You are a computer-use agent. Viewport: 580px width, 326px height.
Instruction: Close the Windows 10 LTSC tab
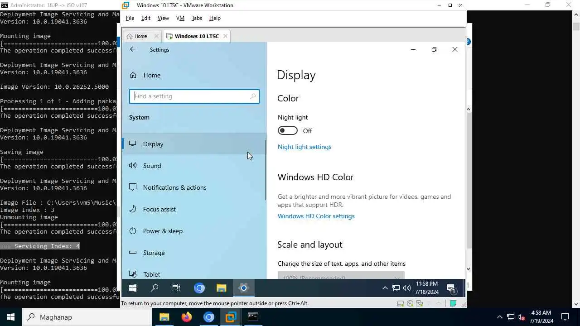coord(225,36)
